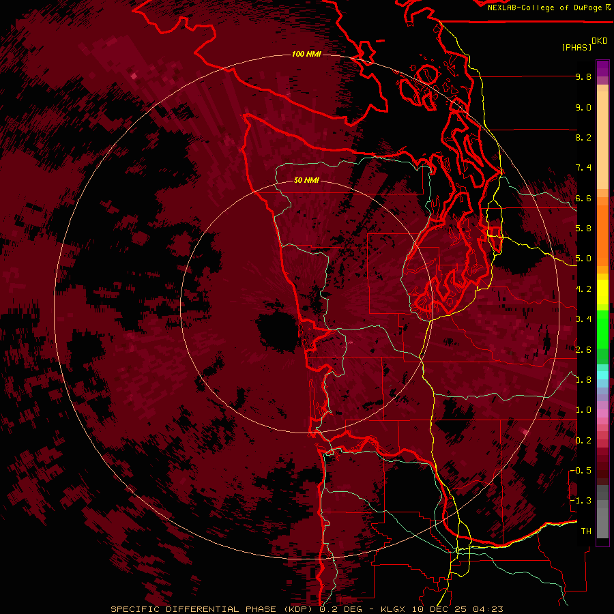Click the -0.5 scale value
The width and height of the screenshot is (614, 614).
pos(581,471)
